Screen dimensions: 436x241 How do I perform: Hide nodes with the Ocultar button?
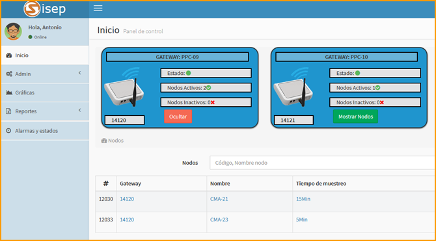click(x=178, y=117)
